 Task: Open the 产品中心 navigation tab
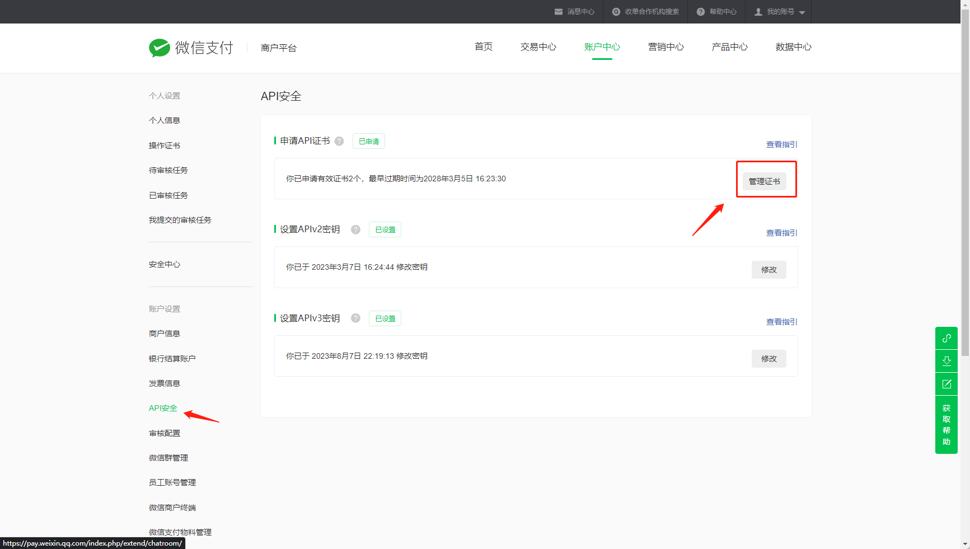[729, 47]
